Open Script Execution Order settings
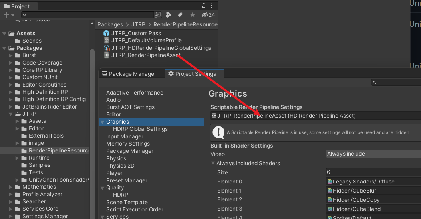This screenshot has width=421, height=219. (x=135, y=209)
